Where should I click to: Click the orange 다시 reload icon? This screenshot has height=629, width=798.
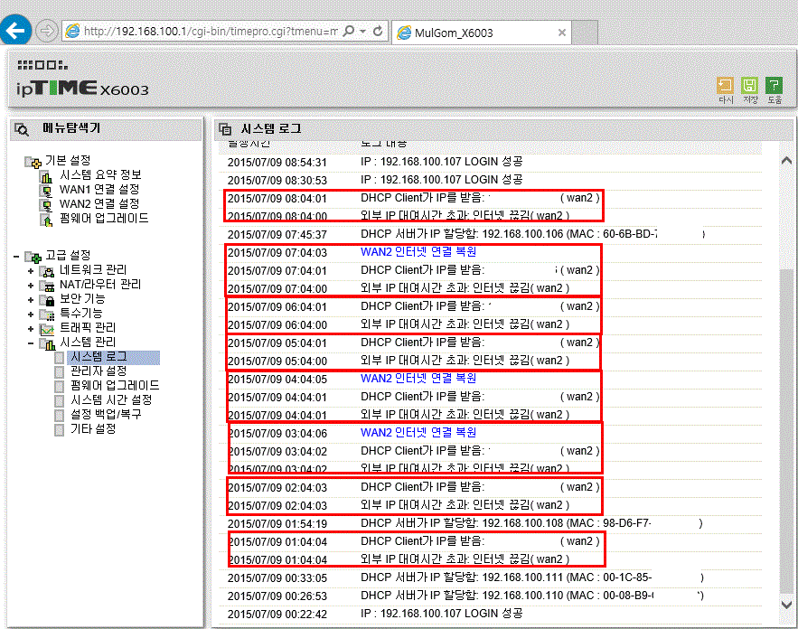click(x=725, y=85)
